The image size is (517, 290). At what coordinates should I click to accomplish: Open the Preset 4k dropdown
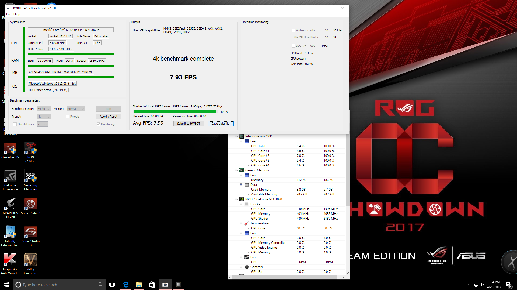coord(44,117)
